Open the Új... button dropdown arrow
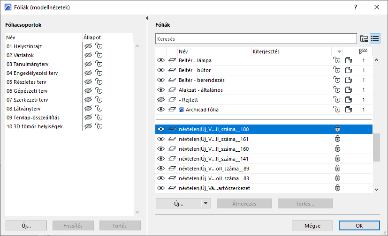This screenshot has height=236, width=388. 205,203
